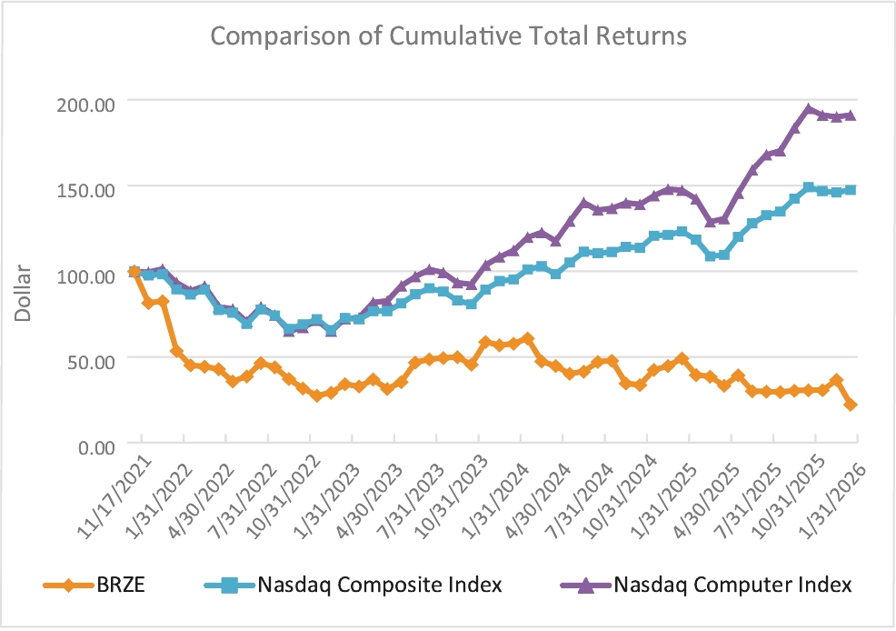The height and width of the screenshot is (631, 896).
Task: Click the blue Nasdaq Composite legend square
Action: (229, 586)
